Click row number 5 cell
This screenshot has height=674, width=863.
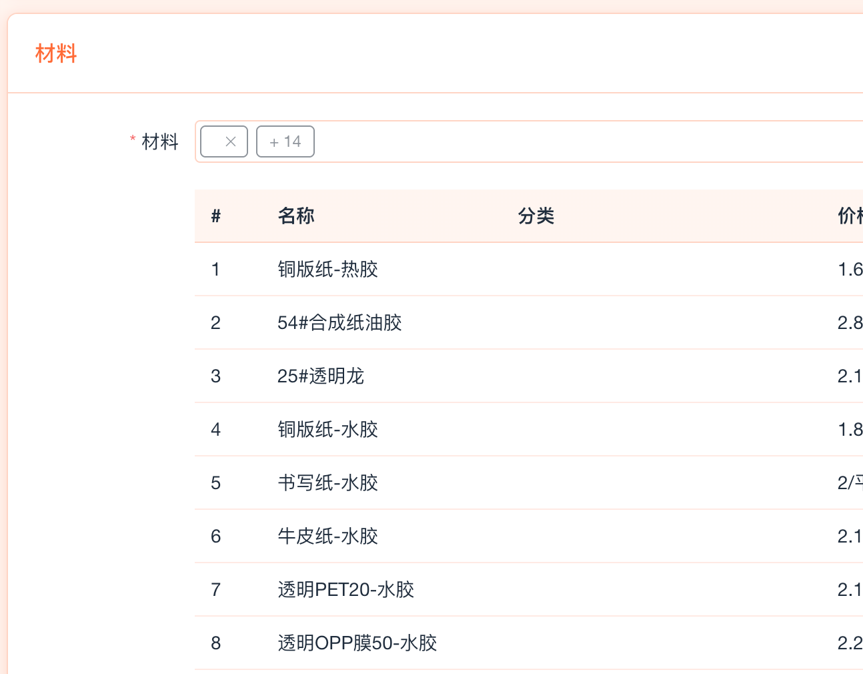pyautogui.click(x=215, y=482)
